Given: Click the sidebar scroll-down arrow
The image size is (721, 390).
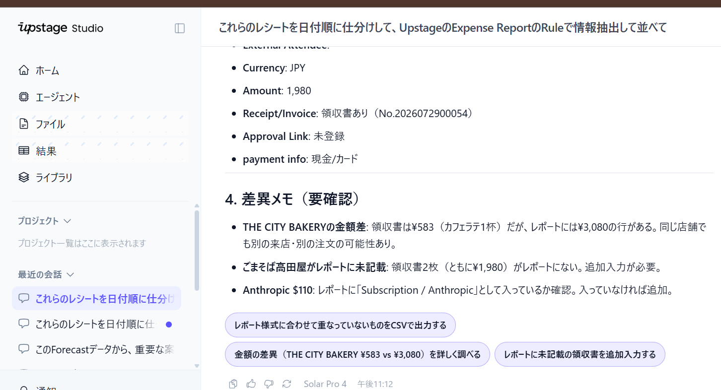Looking at the screenshot, I should point(197,366).
